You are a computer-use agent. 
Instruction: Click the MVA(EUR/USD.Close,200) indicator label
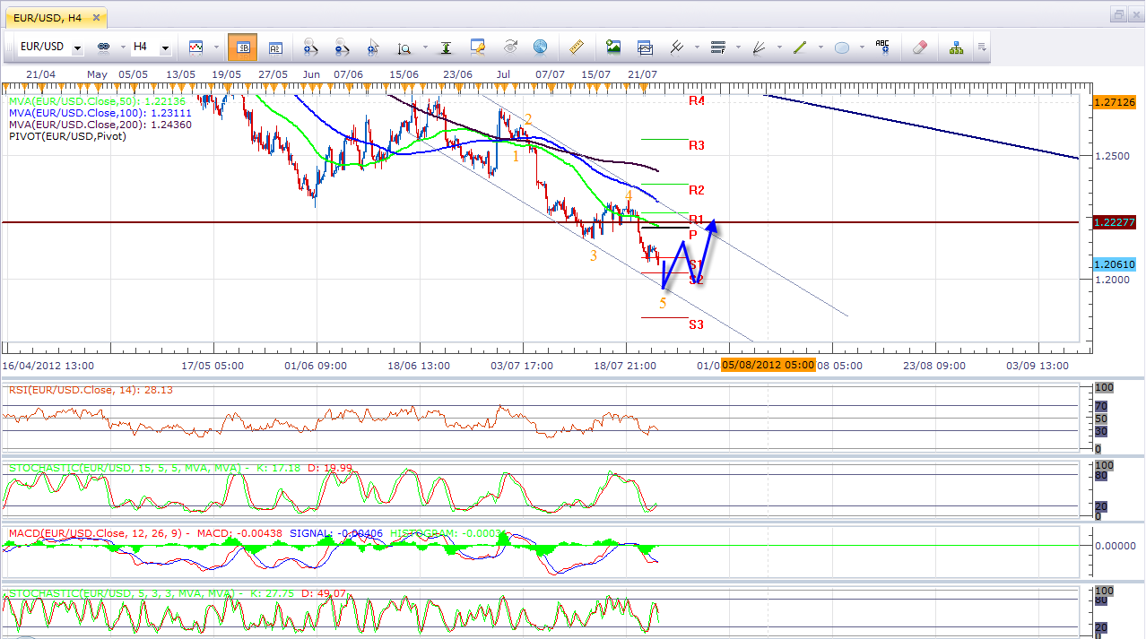tap(100, 125)
